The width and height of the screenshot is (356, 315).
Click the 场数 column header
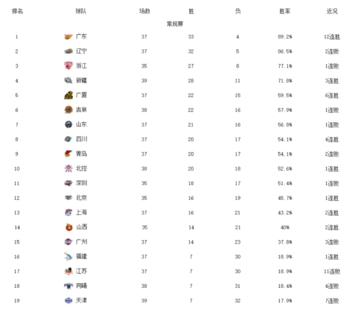coord(144,12)
